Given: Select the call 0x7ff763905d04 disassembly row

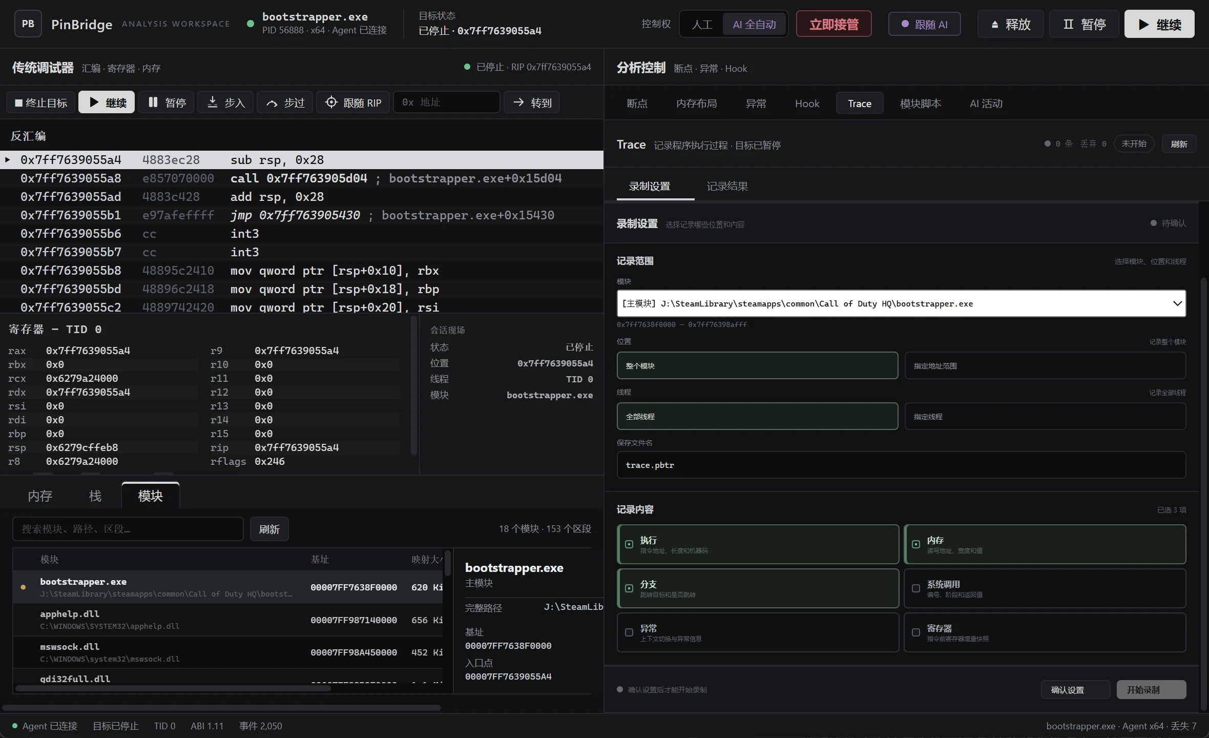Looking at the screenshot, I should click(x=302, y=178).
